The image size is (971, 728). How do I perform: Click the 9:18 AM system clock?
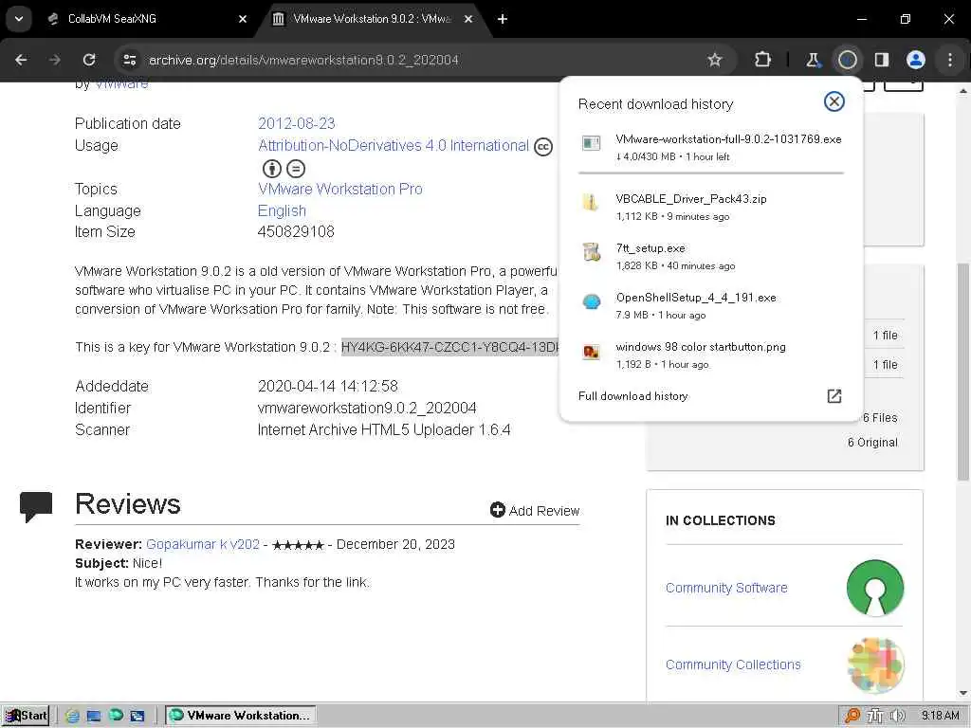pyautogui.click(x=940, y=716)
